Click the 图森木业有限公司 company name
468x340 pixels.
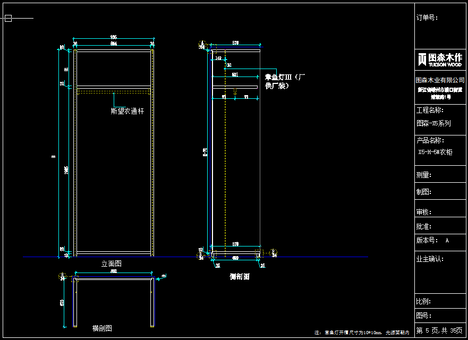coord(440,80)
